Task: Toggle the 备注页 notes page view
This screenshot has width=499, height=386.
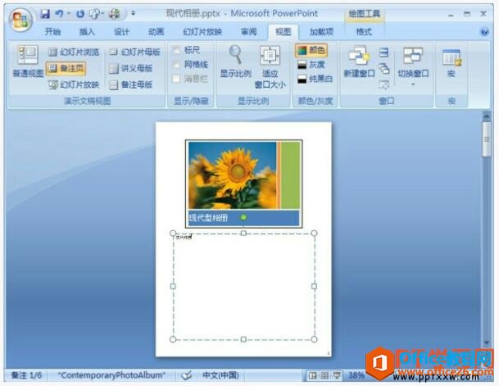Action: pyautogui.click(x=66, y=68)
